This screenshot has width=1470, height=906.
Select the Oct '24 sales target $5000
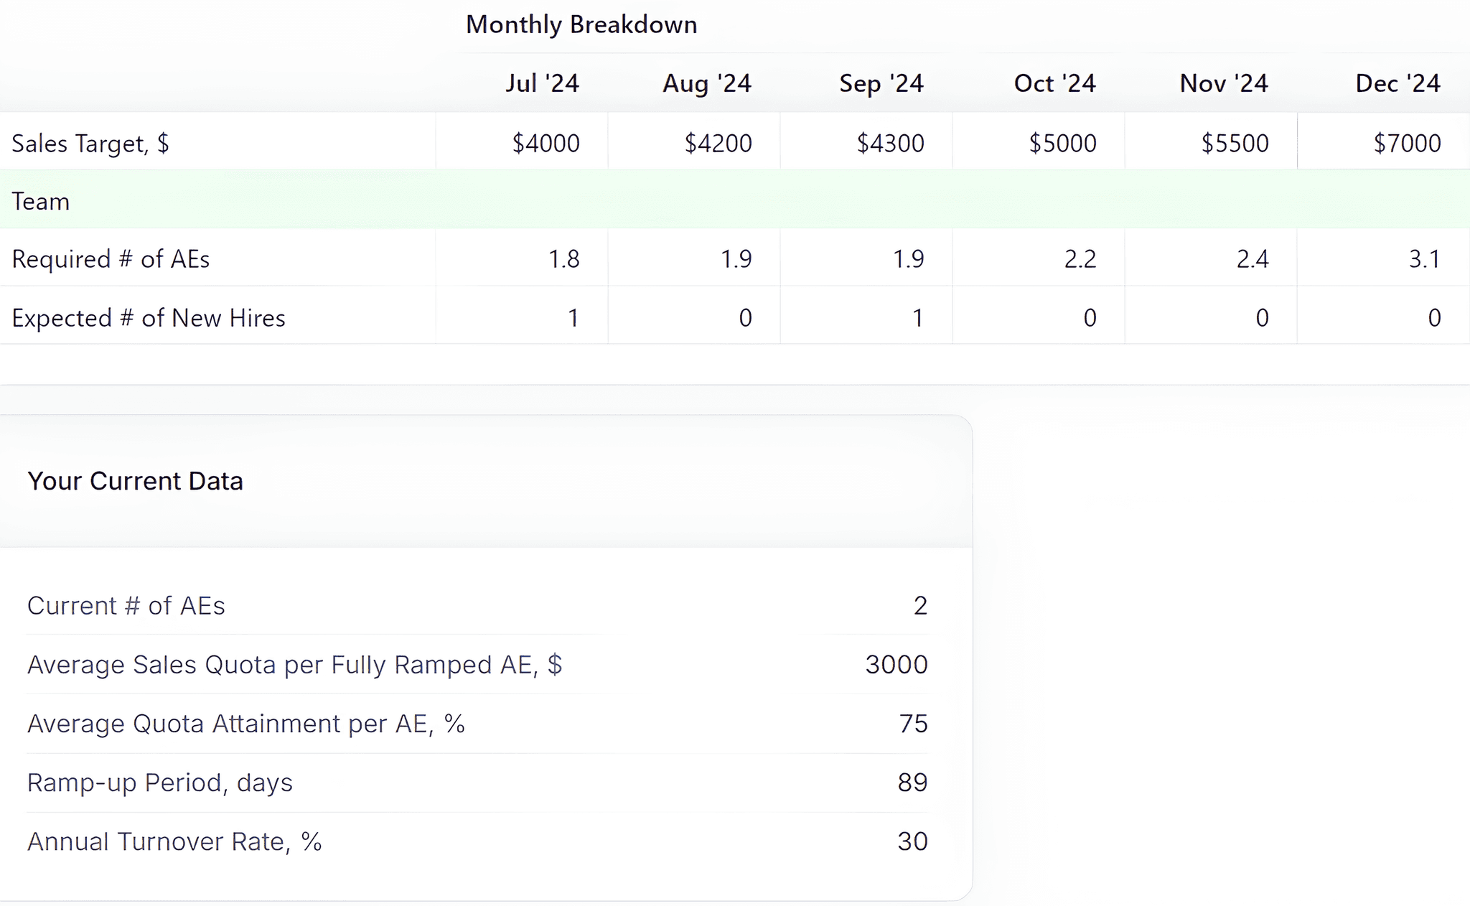click(x=1062, y=144)
